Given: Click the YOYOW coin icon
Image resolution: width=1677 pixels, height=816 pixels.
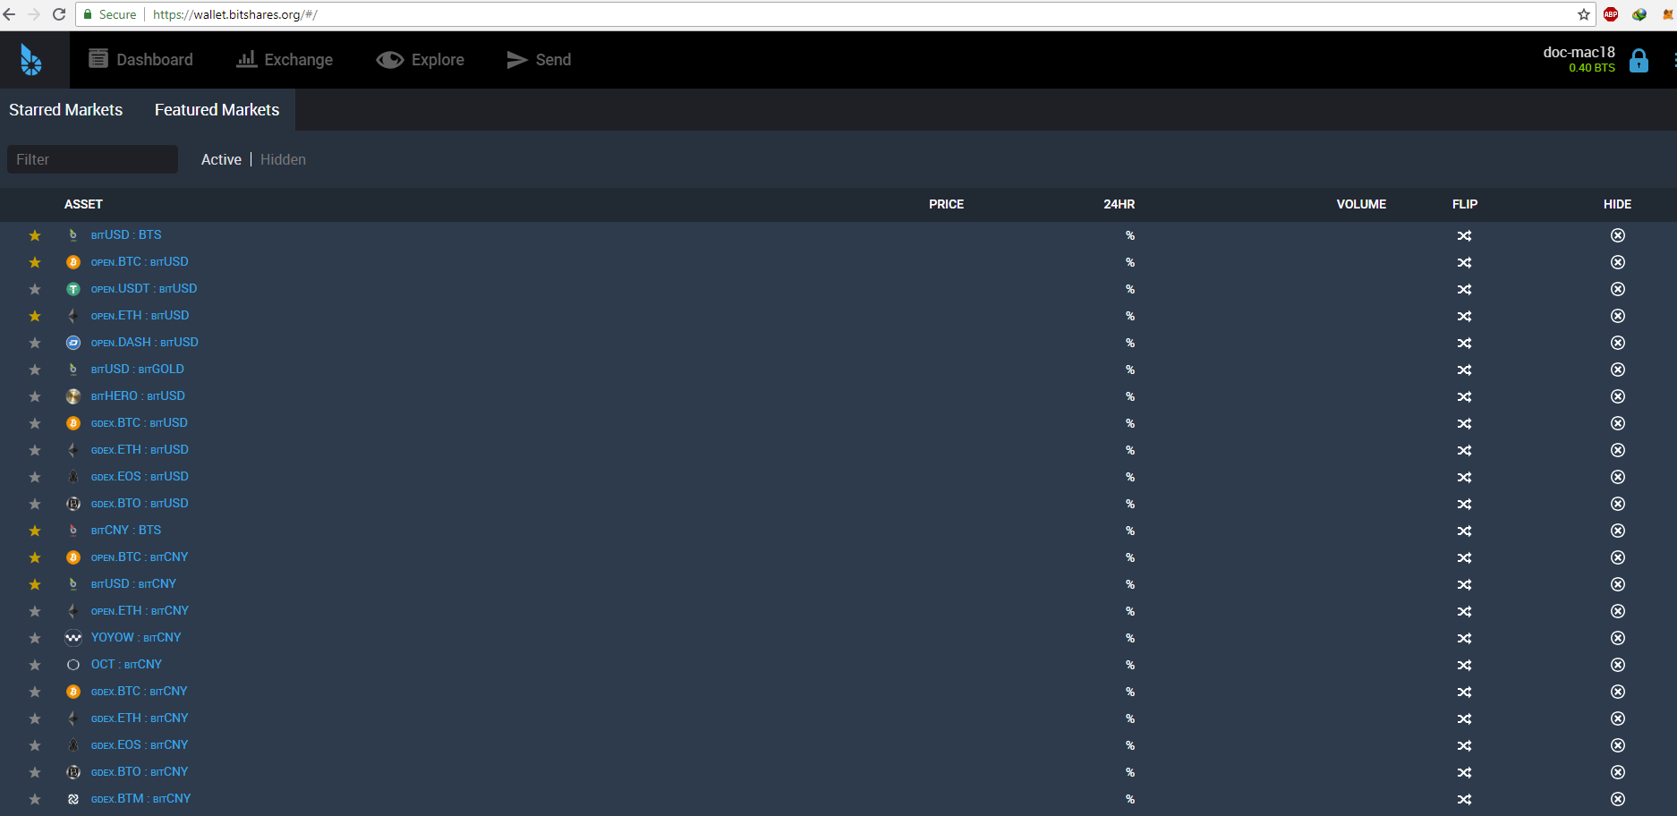Looking at the screenshot, I should pyautogui.click(x=73, y=638).
